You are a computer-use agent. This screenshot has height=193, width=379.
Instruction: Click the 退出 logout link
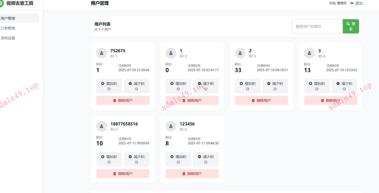click(359, 3)
